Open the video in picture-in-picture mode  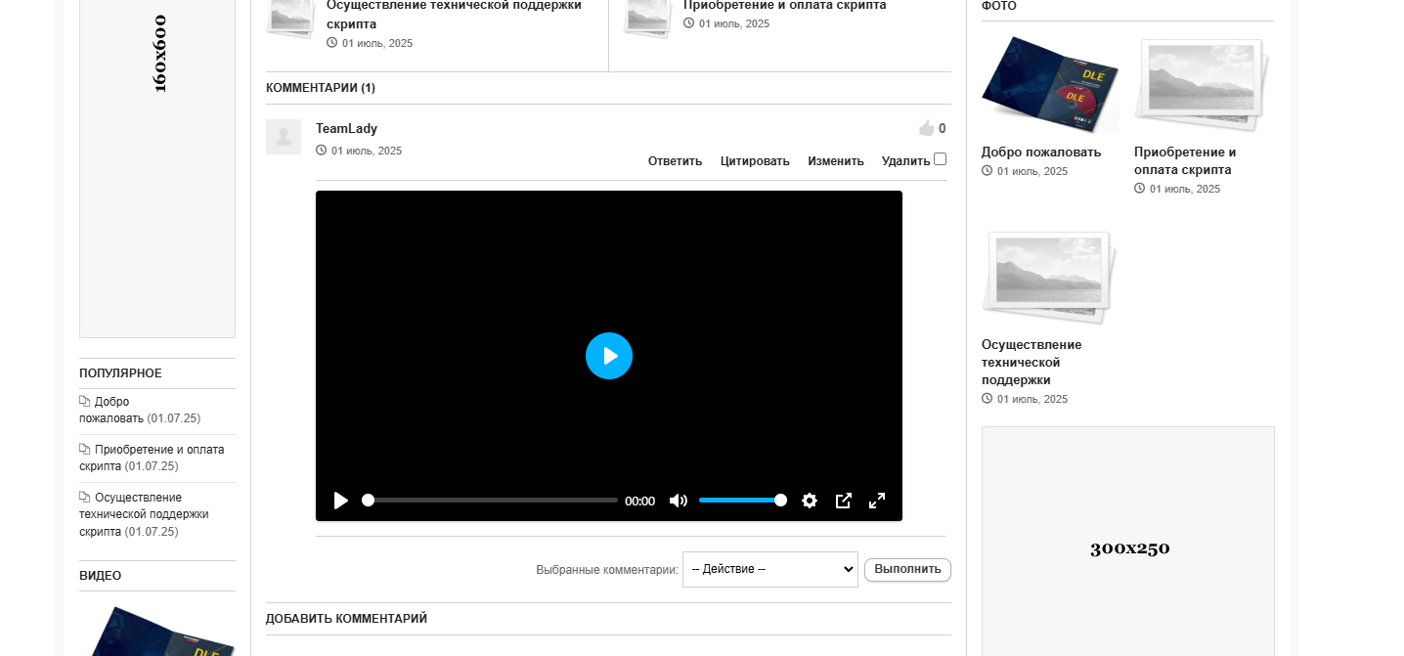844,501
